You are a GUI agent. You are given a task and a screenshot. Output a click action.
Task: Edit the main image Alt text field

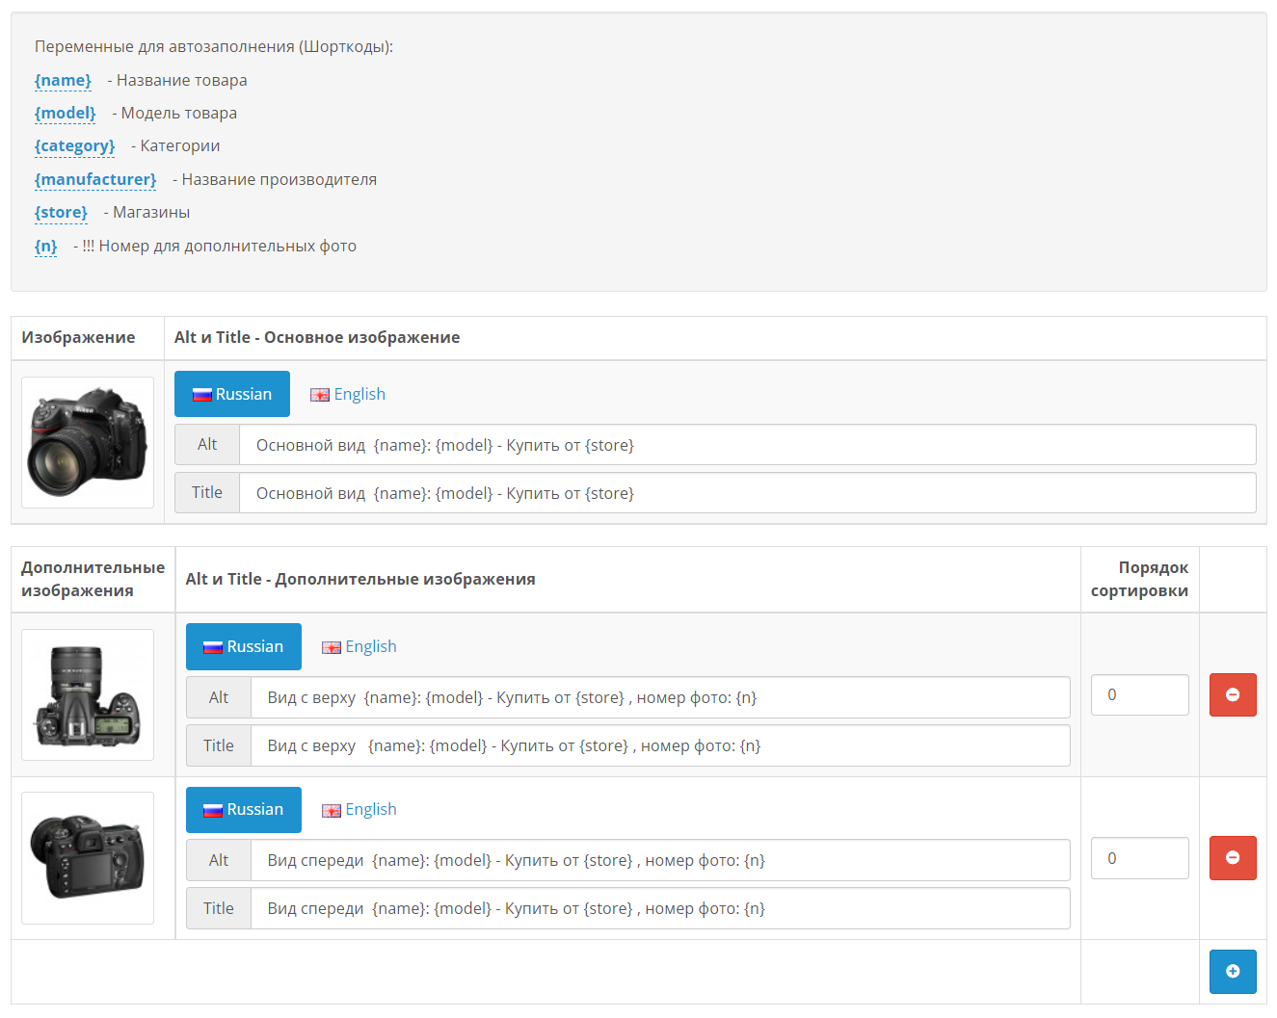[x=747, y=445]
